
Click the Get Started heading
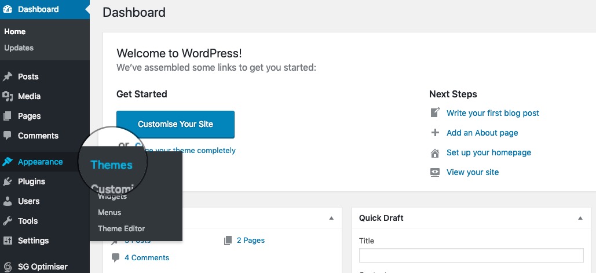click(x=142, y=94)
